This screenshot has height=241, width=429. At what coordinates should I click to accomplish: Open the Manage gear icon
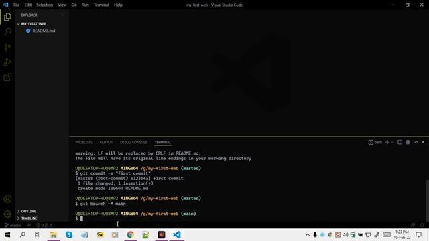click(7, 214)
